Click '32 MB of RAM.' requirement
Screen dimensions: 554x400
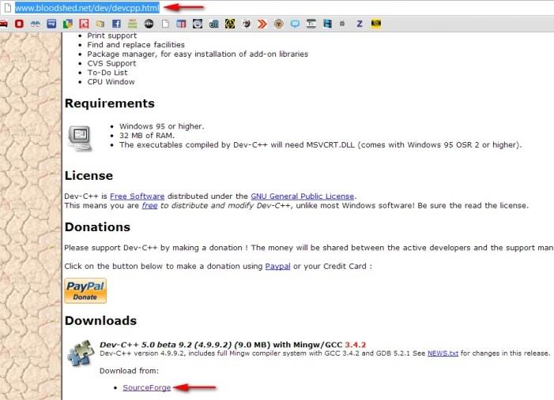[147, 136]
